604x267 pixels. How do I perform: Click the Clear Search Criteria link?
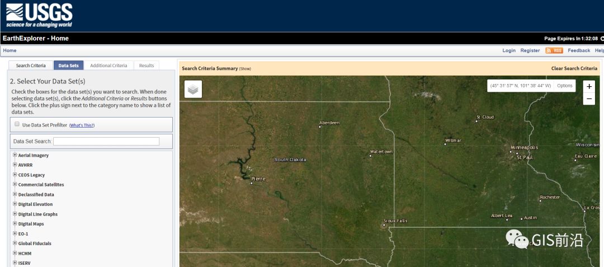click(574, 68)
